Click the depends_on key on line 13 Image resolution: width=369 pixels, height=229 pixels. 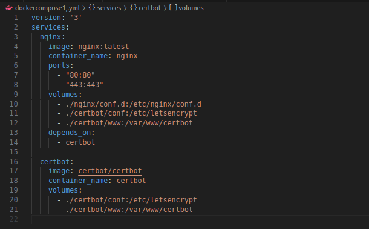point(70,133)
